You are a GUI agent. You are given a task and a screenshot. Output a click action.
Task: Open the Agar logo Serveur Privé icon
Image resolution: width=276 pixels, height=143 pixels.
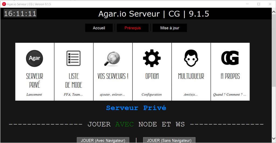(34, 58)
